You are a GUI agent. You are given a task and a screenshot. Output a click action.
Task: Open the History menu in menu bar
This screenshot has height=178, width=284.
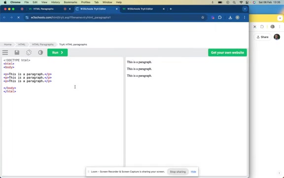pos(55,2)
